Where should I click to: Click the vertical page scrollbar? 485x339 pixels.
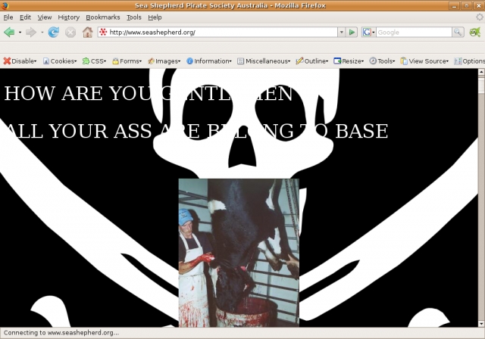pos(480,197)
